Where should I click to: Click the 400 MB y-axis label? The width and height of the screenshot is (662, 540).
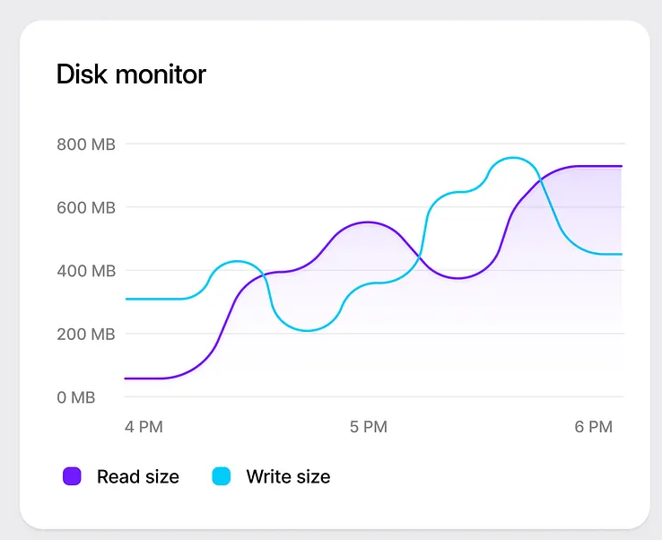(x=86, y=271)
